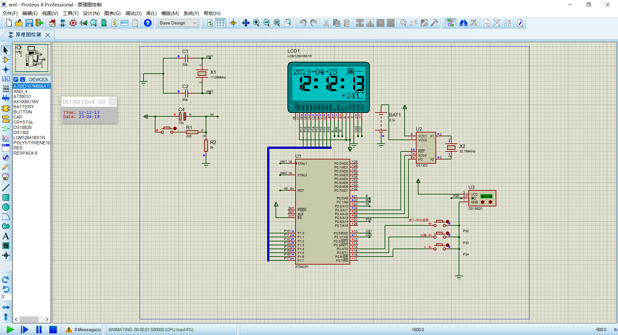The image size is (618, 335).
Task: Click the Search and Tag binoculars icon
Action: [464, 23]
